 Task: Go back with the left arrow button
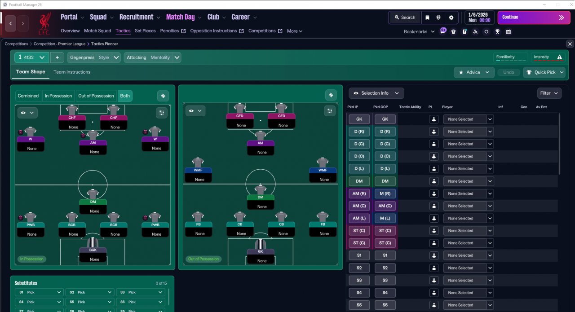tap(11, 23)
